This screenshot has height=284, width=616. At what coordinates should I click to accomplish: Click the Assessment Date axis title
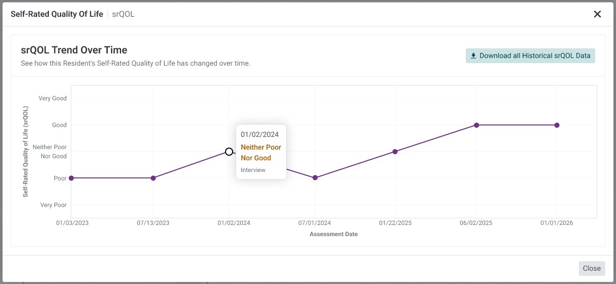click(333, 234)
